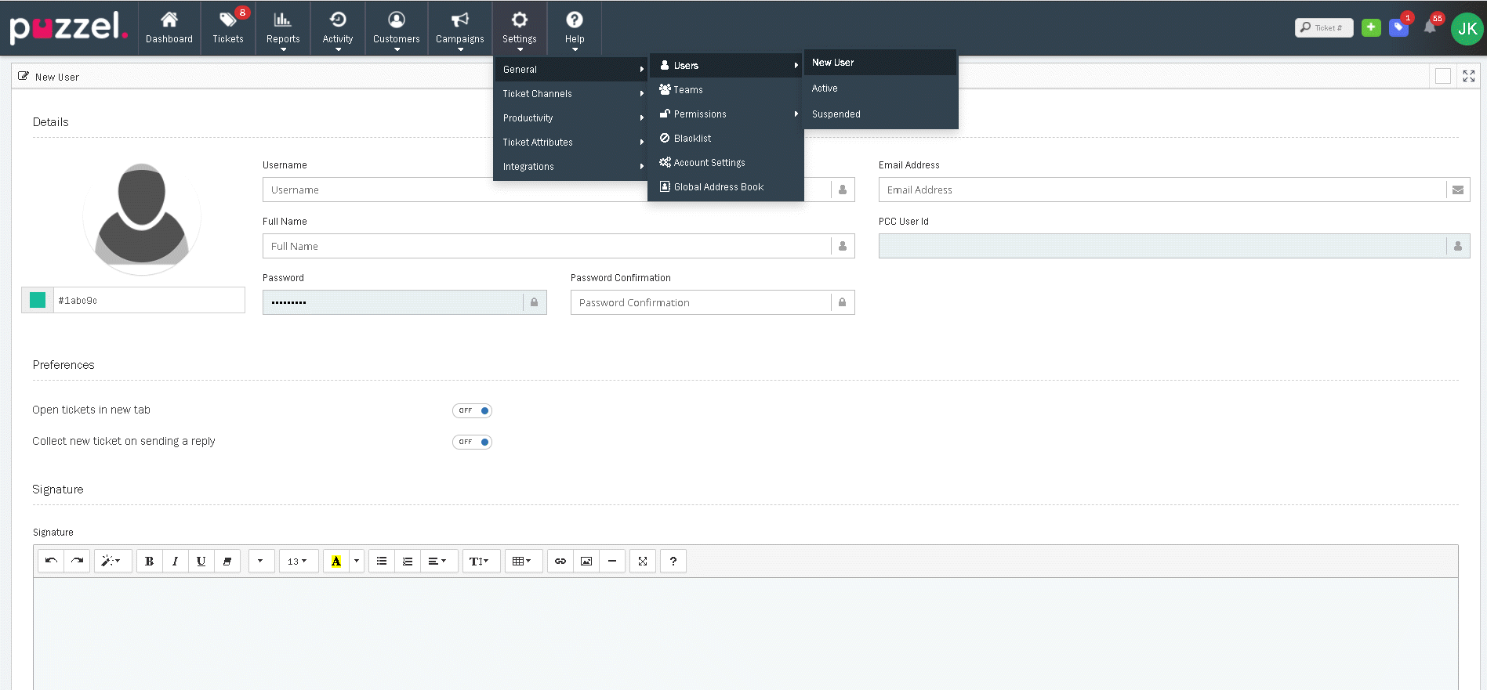
Task: Go to the Dashboard page
Action: click(169, 27)
